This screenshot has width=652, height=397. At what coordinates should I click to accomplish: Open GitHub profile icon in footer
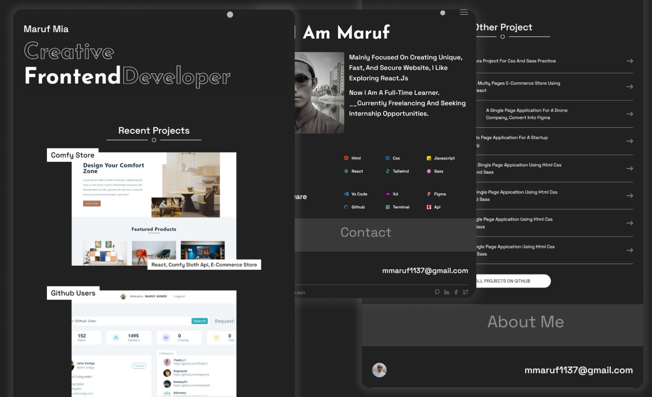tap(437, 292)
